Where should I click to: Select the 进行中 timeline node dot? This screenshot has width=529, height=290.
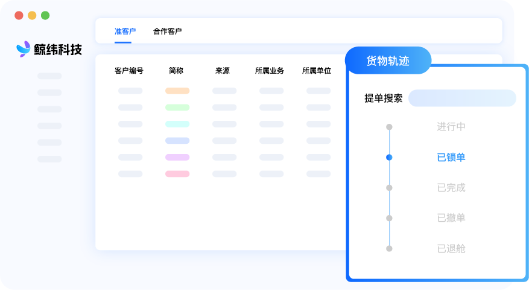389,127
